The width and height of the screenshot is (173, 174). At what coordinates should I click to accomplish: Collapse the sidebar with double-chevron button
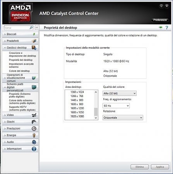(x=37, y=27)
